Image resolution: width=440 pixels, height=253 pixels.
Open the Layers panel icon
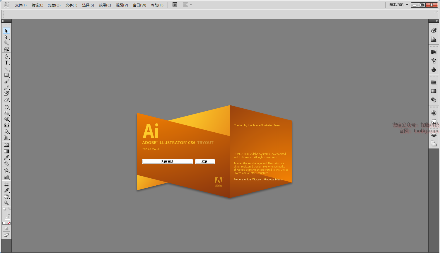click(434, 135)
